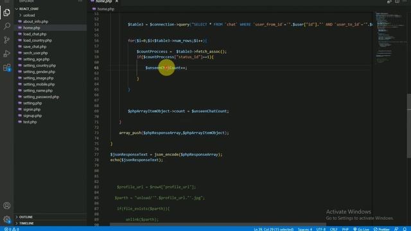The width and height of the screenshot is (411, 231).
Task: Open the Search view icon
Action: [7, 26]
